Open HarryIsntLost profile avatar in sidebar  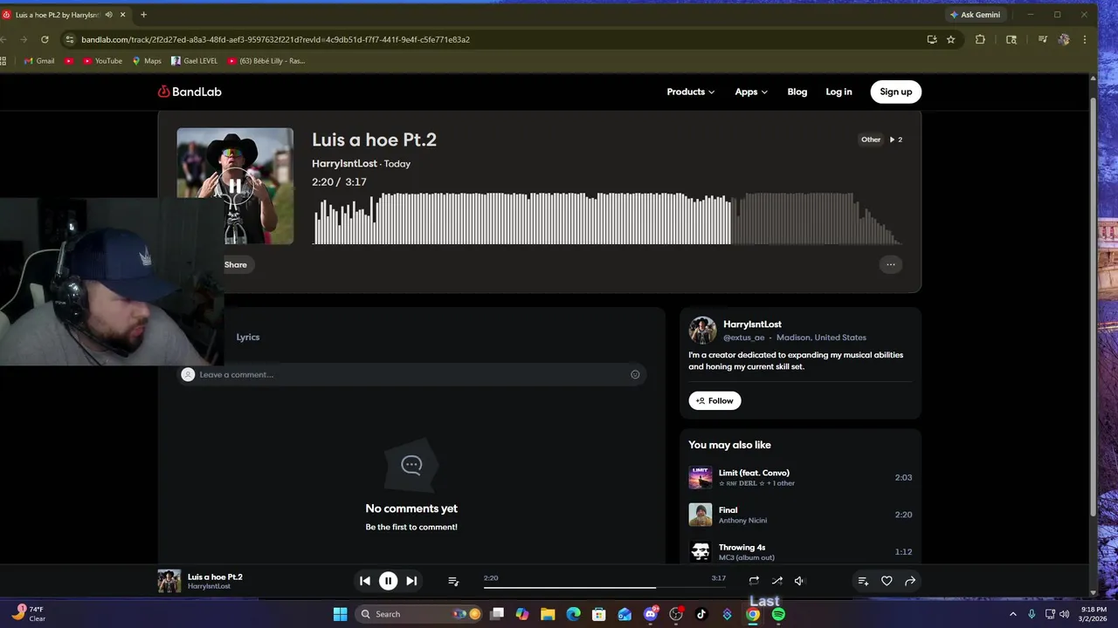point(702,331)
